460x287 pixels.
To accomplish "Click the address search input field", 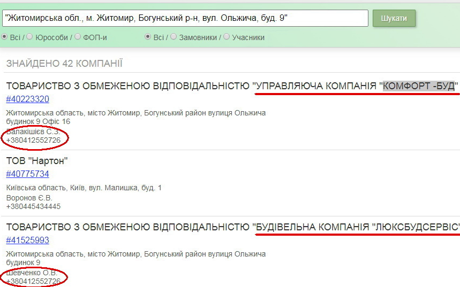I will [x=185, y=18].
